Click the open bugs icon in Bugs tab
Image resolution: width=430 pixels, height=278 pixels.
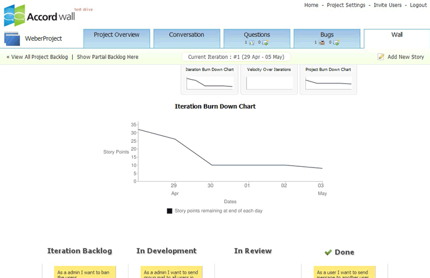click(x=322, y=43)
